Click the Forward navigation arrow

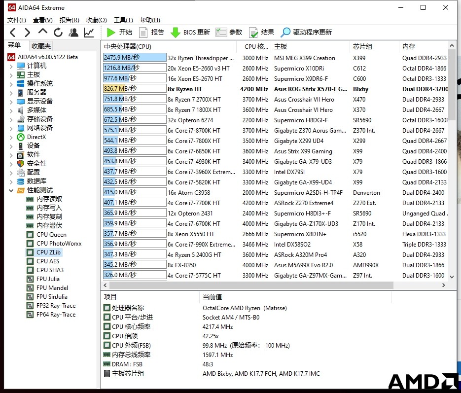click(x=27, y=33)
